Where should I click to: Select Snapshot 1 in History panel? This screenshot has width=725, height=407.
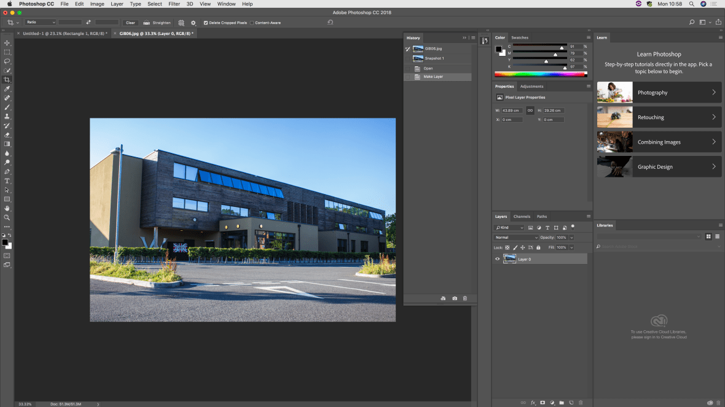434,58
